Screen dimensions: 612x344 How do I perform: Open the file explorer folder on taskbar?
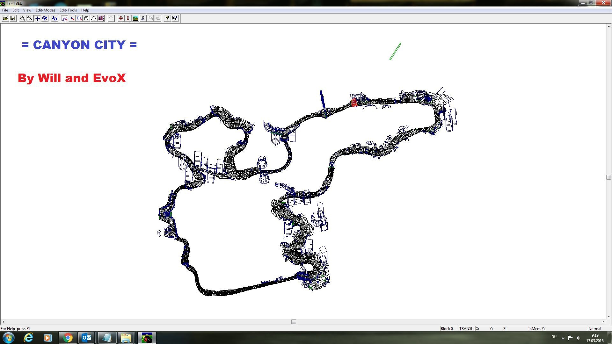(126, 338)
